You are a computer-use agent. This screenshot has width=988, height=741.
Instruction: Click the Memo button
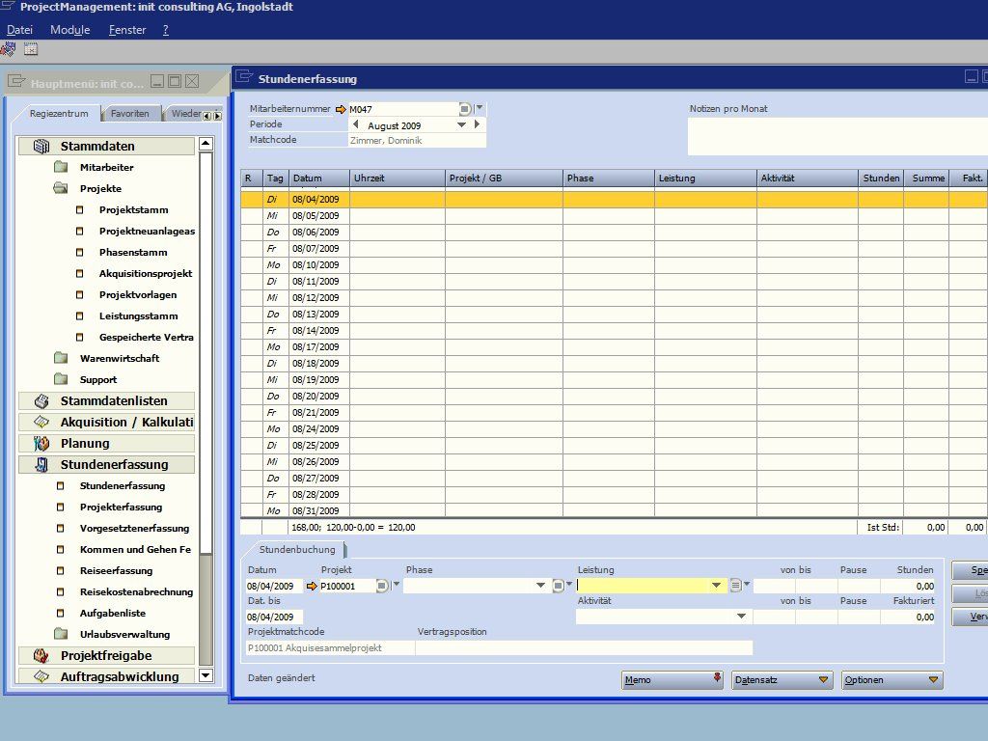[x=672, y=680]
